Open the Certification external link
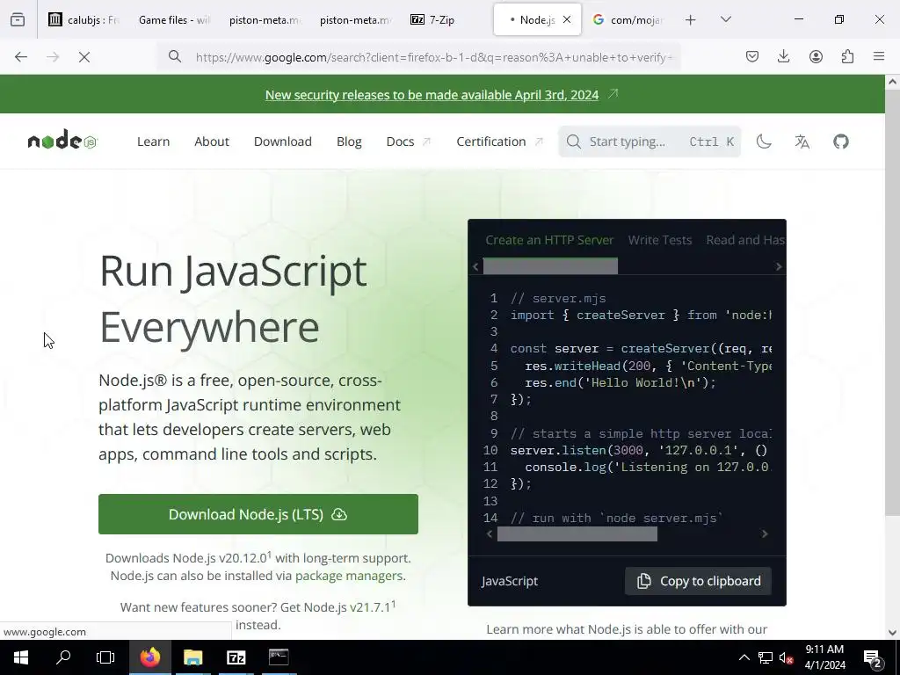The image size is (900, 675). point(499,142)
